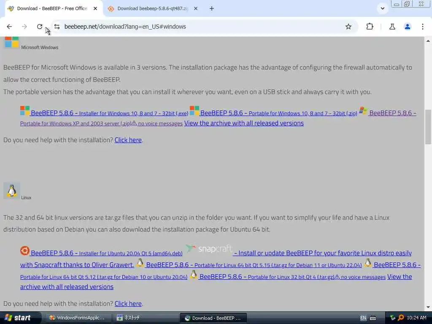Click the scrollbar down arrow
The image size is (432, 324).
pyautogui.click(x=428, y=307)
